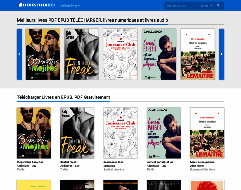Open Control Freak cover in carousel

point(81,54)
